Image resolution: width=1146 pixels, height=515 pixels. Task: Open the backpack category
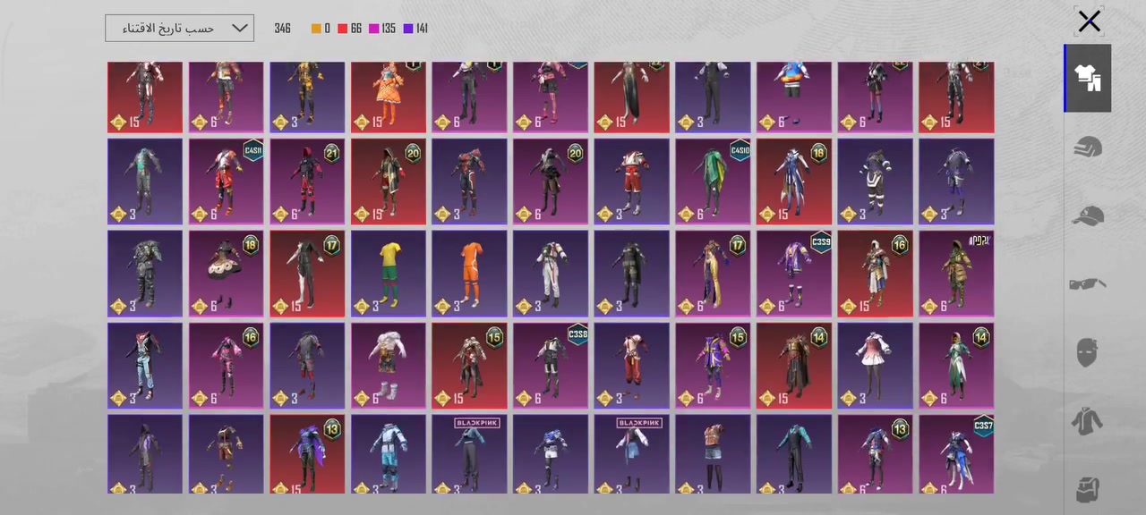click(x=1089, y=490)
